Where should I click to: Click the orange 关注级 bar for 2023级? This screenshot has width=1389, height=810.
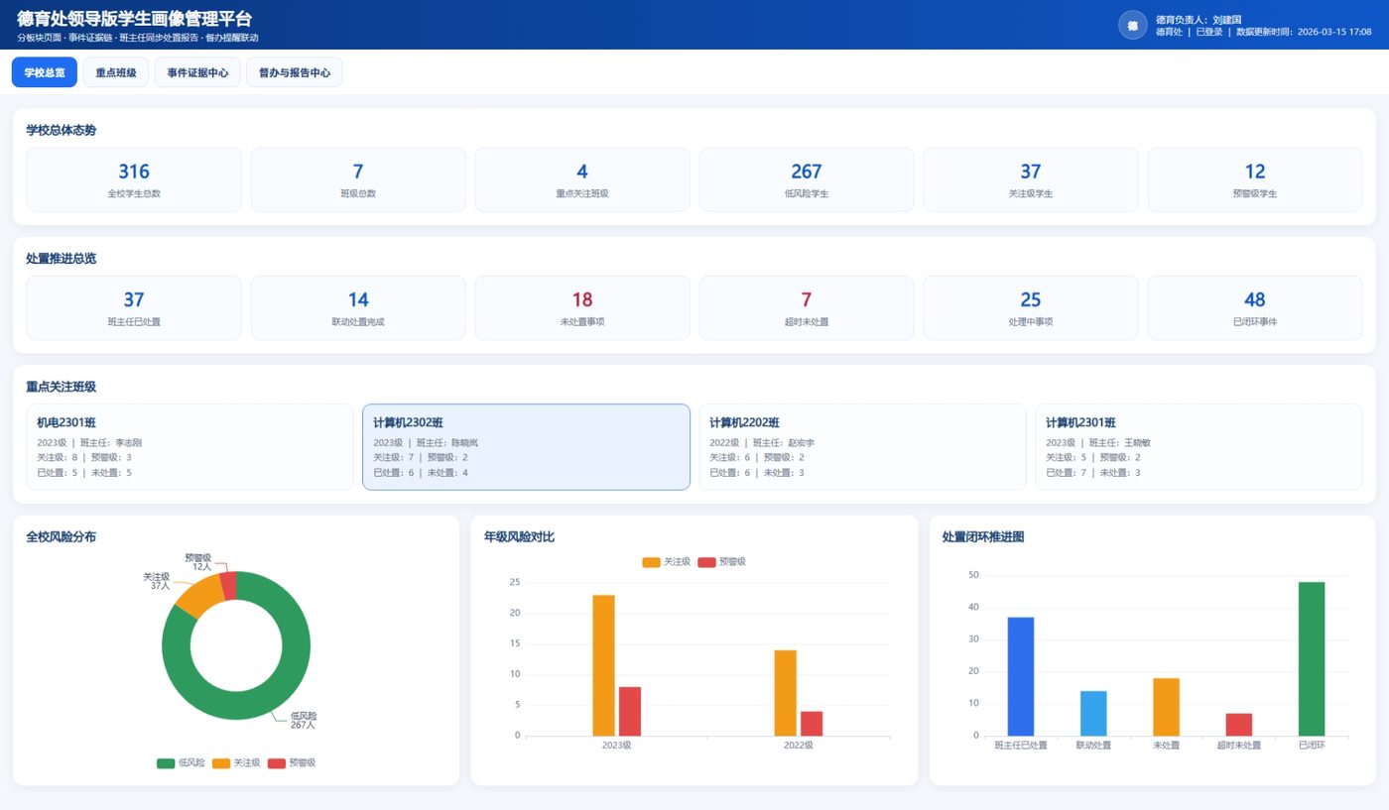(603, 665)
